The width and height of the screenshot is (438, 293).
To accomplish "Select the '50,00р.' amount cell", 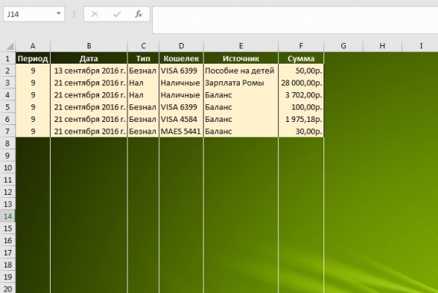I will tap(301, 71).
